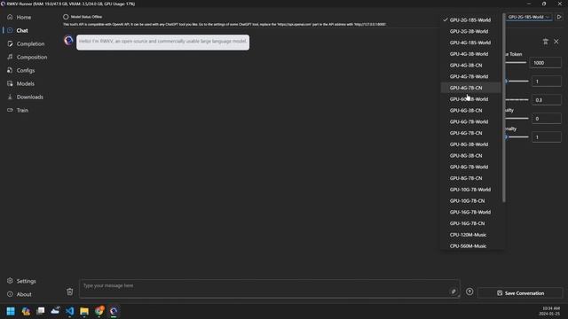Open the Downloads page
Viewport: 568px width, 319px height.
click(29, 97)
